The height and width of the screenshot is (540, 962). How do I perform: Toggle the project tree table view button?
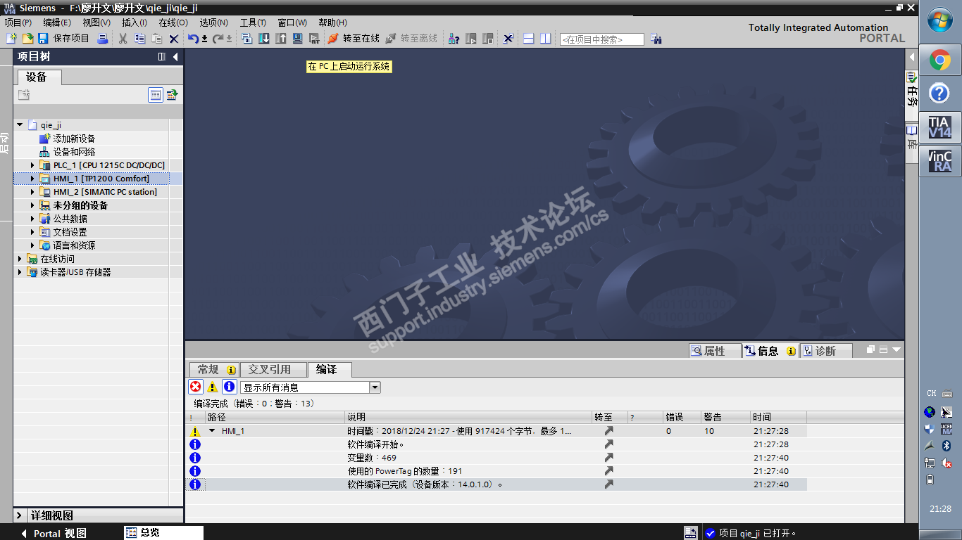156,95
